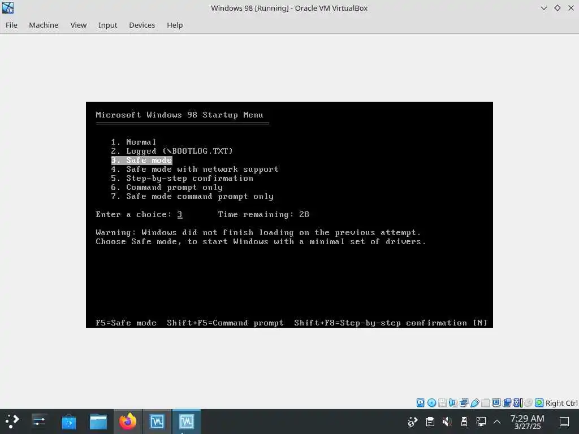Switch to active VirtualBox VM taskbar entry
Screen dimensions: 579x434
[x=187, y=422]
